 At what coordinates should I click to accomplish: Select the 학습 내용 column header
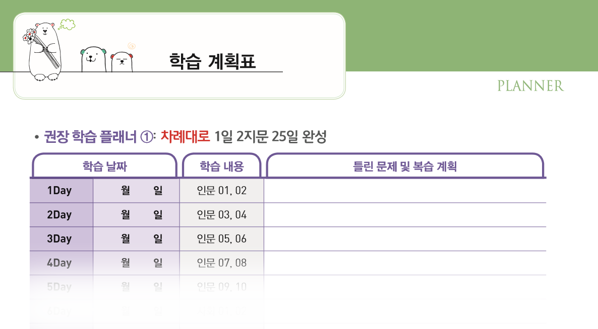click(x=221, y=167)
